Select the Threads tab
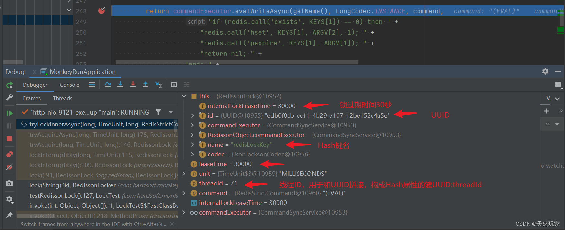 click(x=63, y=98)
